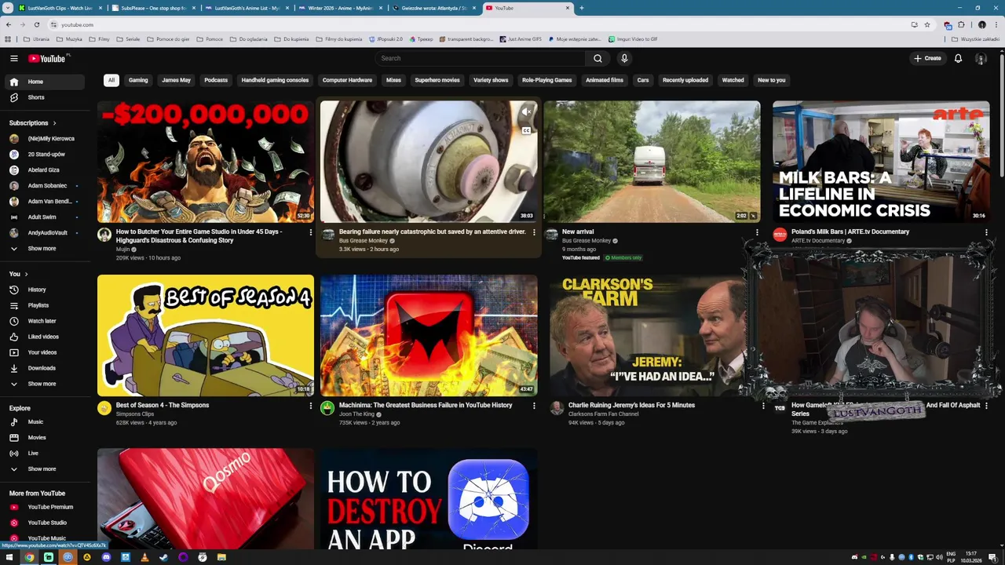
Task: Open more actions for Simpsons Season 4 video
Action: 311,406
